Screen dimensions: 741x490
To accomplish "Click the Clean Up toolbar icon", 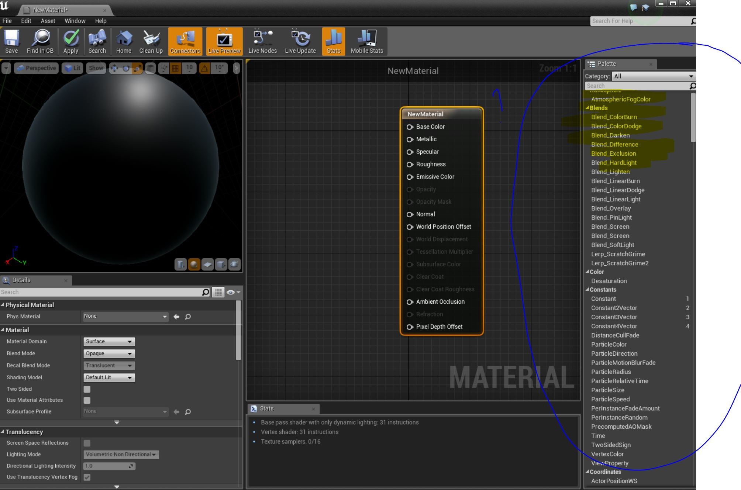I will click(x=151, y=41).
